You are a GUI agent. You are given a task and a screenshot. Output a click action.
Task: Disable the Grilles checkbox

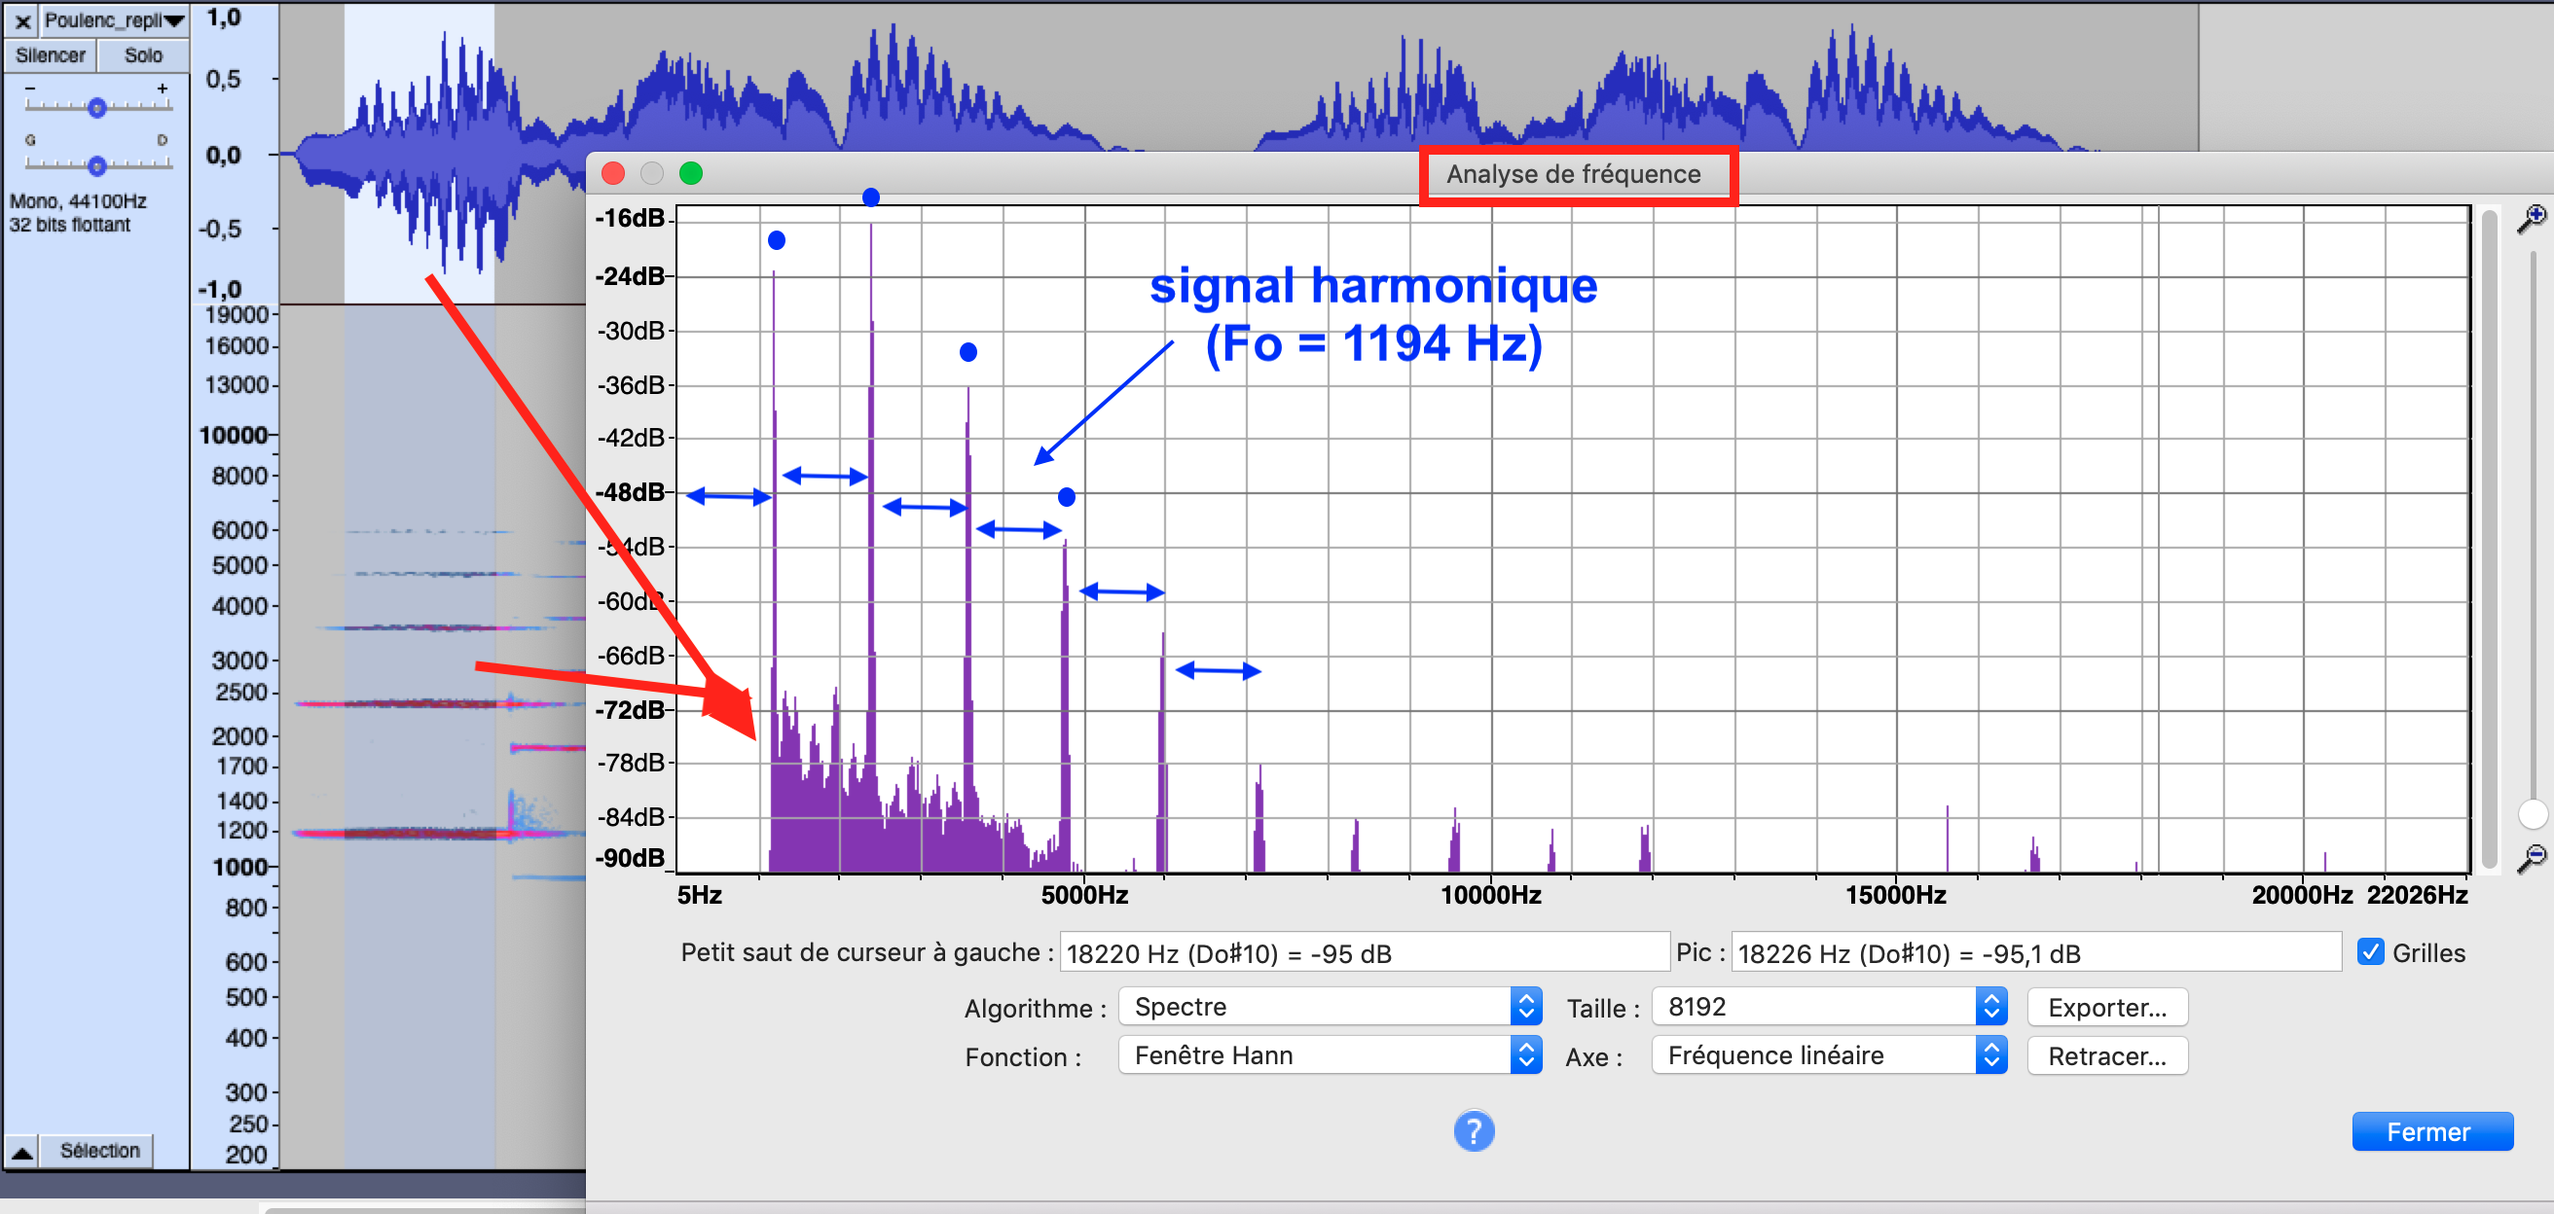click(2371, 952)
